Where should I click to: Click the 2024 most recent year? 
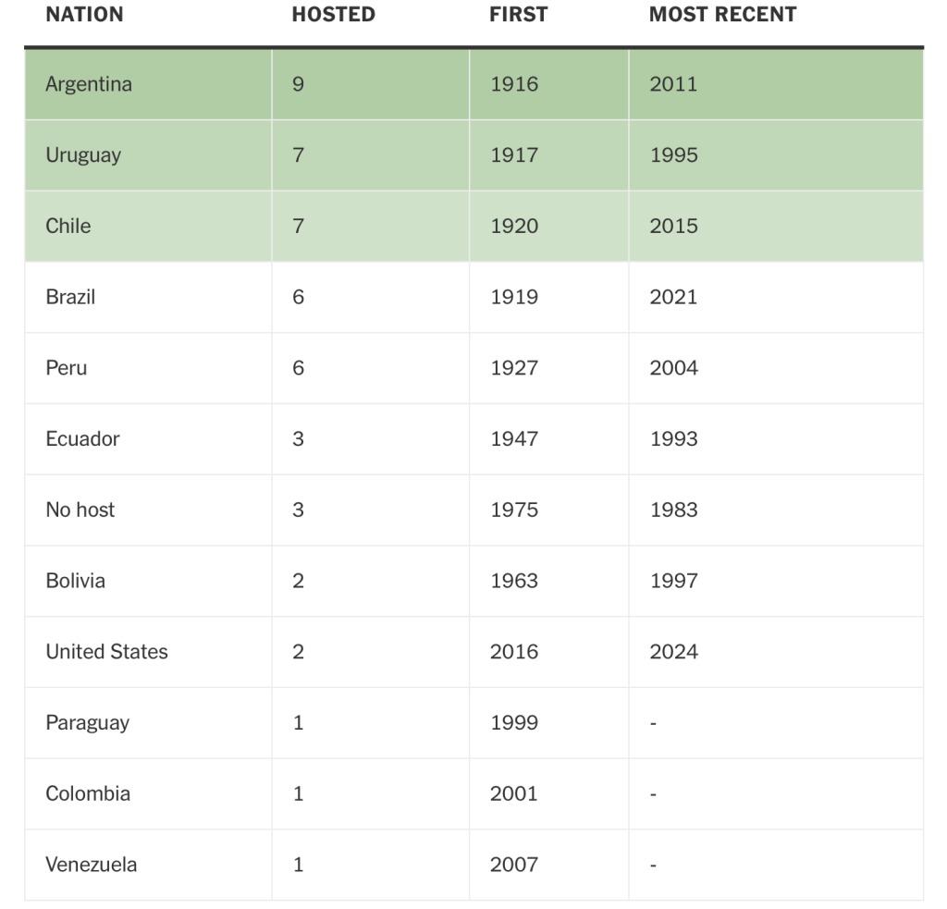[x=673, y=652]
